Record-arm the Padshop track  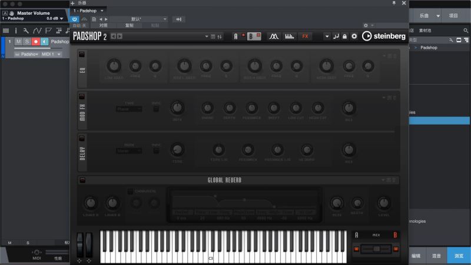click(36, 41)
